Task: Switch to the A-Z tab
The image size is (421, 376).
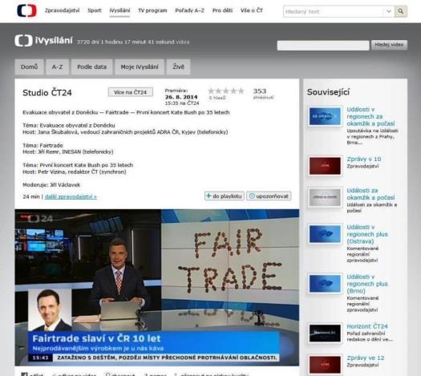Action: pos(57,67)
